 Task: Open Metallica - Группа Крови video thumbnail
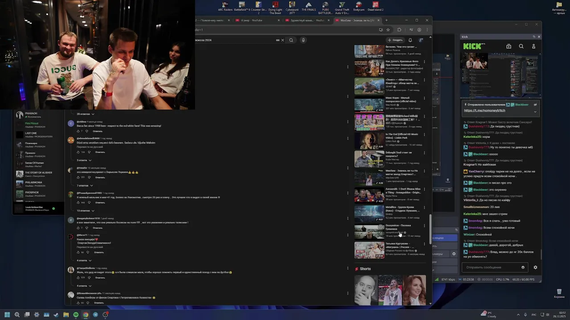click(369, 213)
